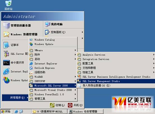Click the 开始 Start button

coord(6,111)
